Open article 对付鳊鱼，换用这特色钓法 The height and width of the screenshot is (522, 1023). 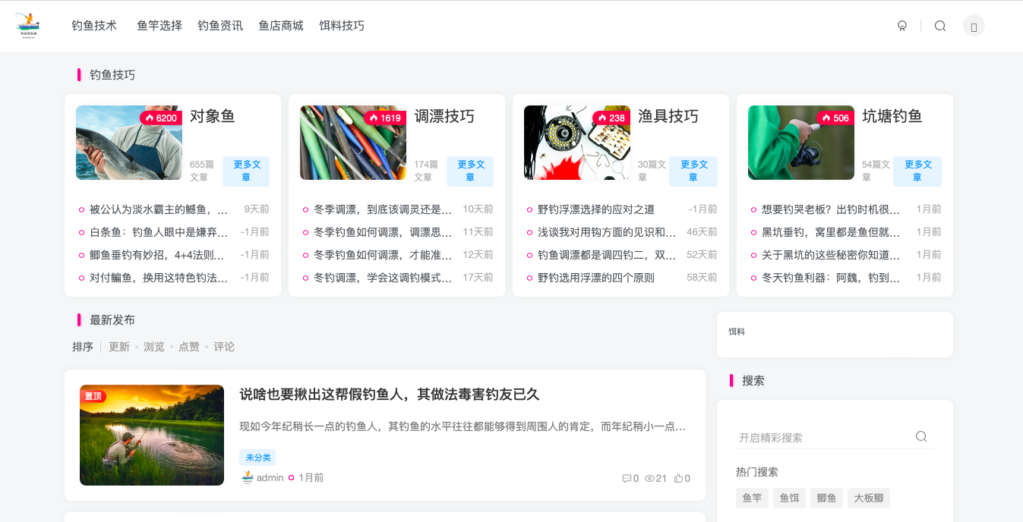point(159,278)
